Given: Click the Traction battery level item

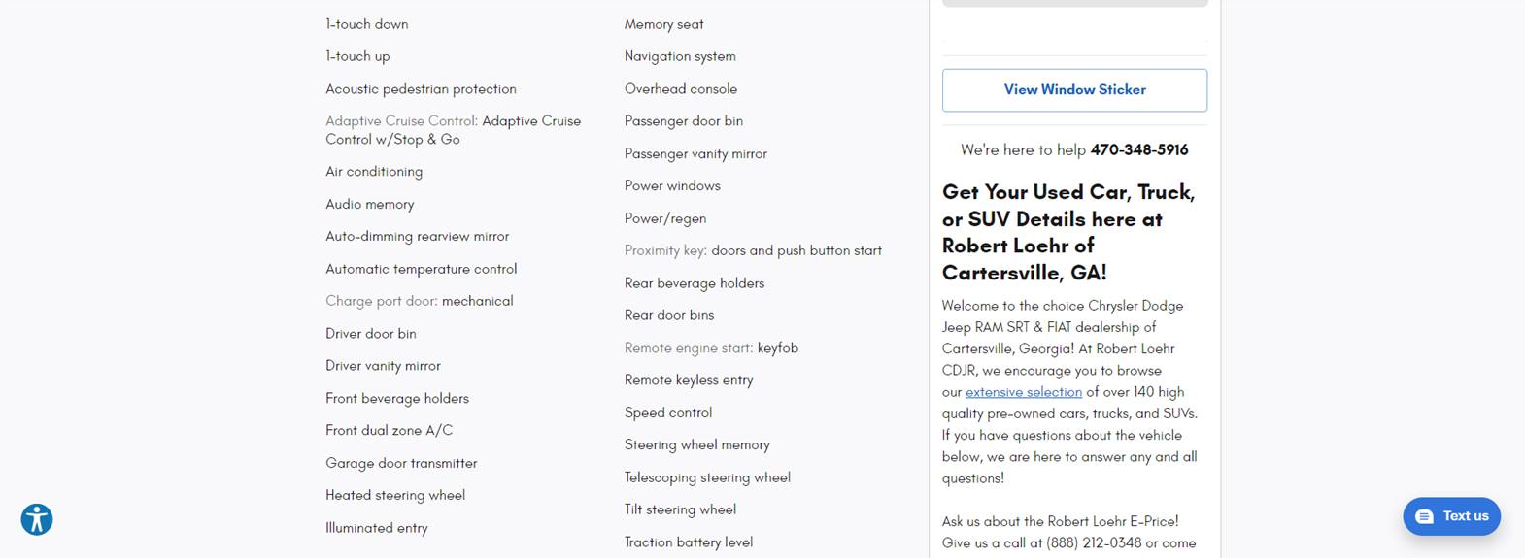Looking at the screenshot, I should point(688,542).
